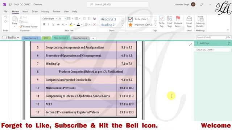Expand the Styles gallery
The width and height of the screenshot is (232, 130).
coord(123,26)
